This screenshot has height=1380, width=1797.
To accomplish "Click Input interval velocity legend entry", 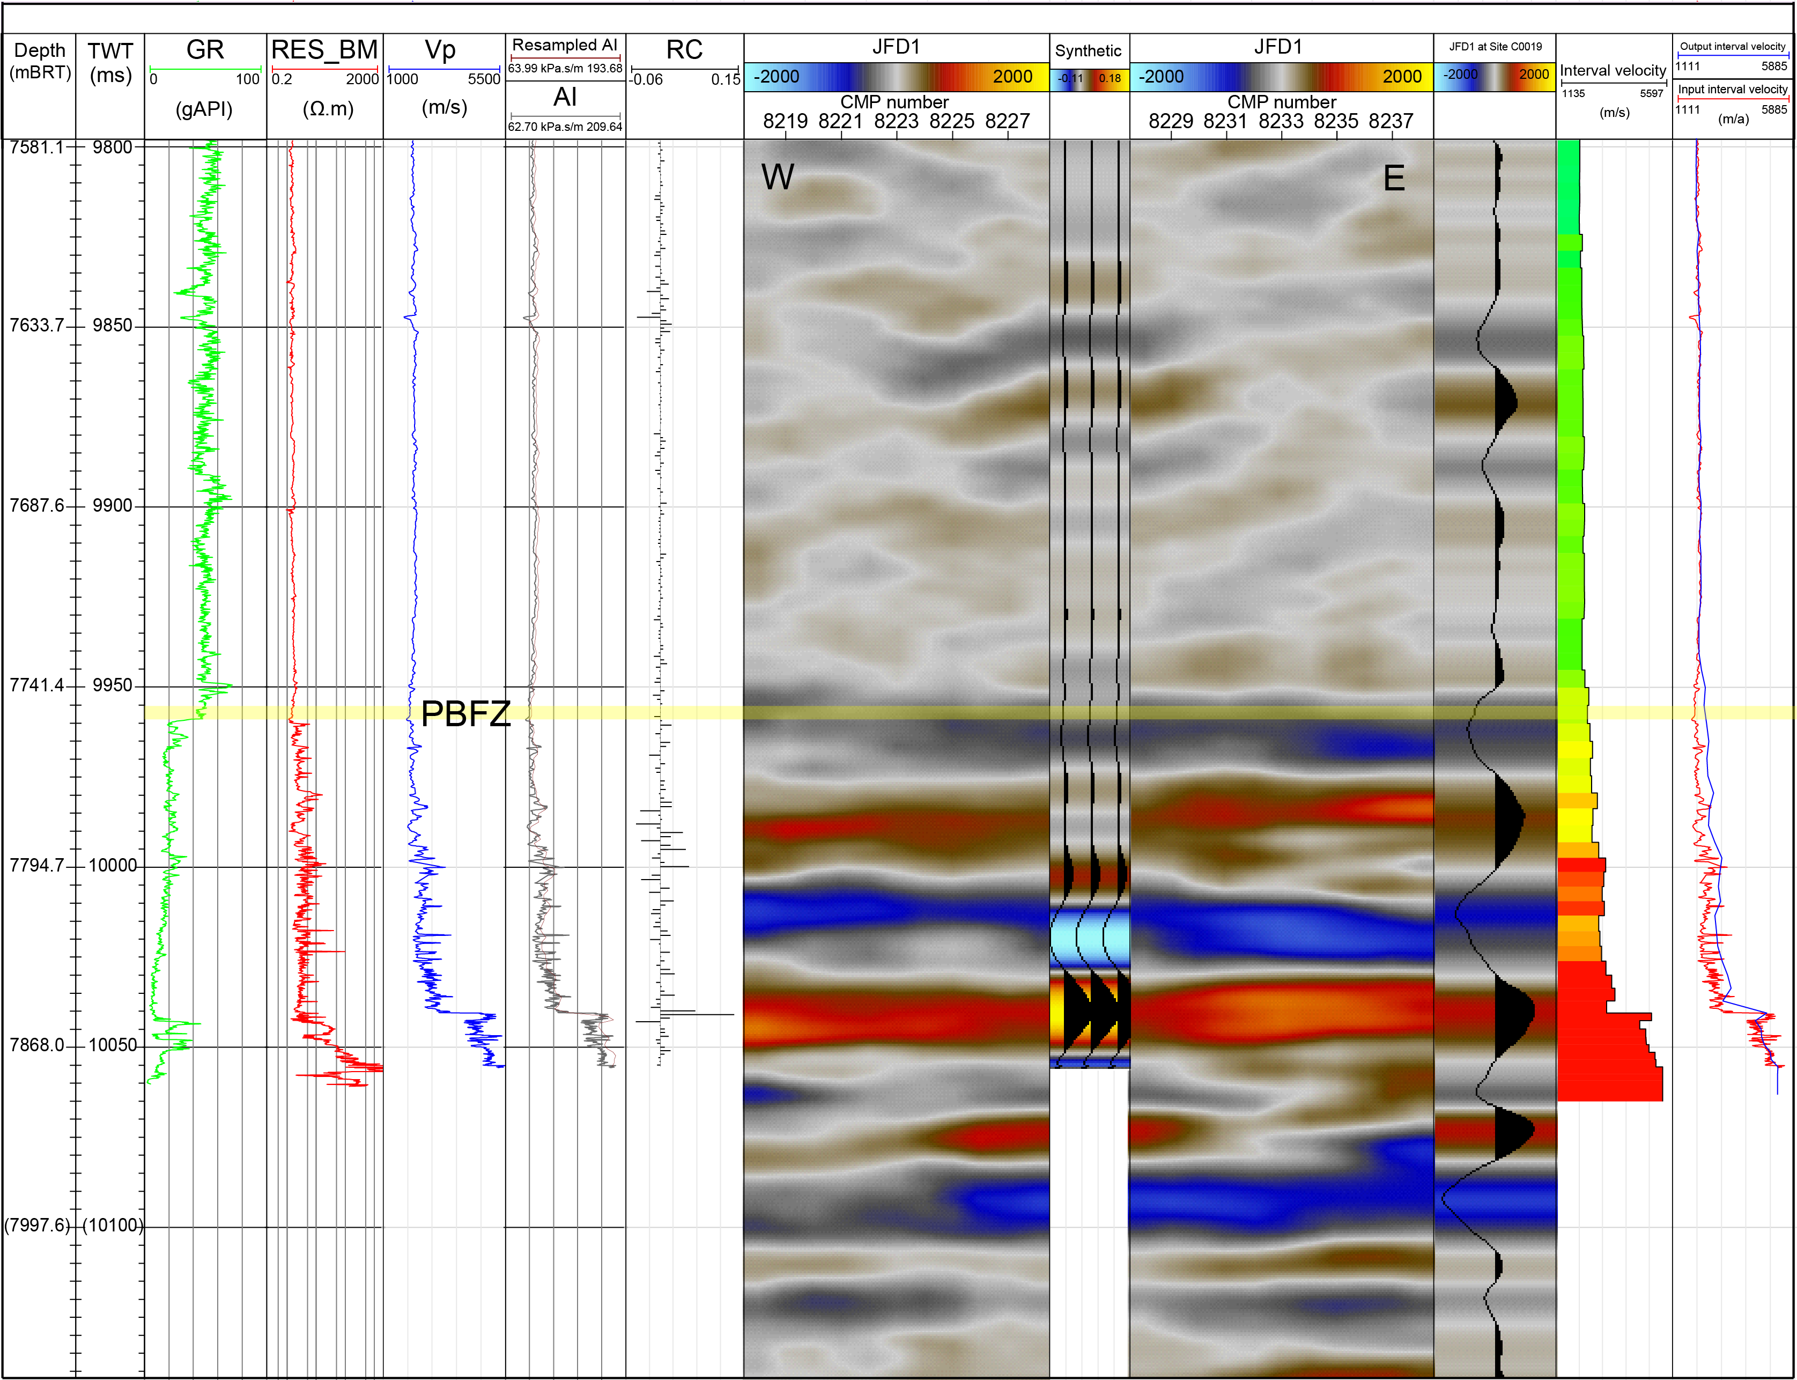I will (1732, 90).
